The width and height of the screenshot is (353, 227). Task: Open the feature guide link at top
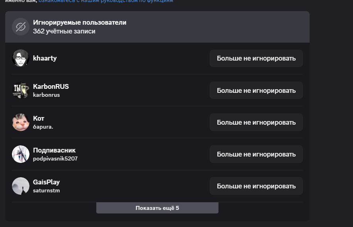point(106,1)
